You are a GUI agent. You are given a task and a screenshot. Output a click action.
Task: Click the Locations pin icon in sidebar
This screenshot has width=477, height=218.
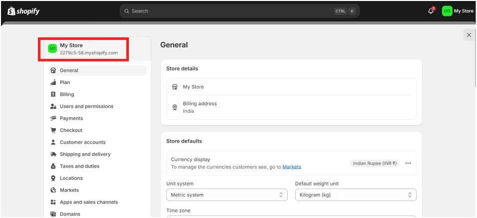pyautogui.click(x=53, y=178)
